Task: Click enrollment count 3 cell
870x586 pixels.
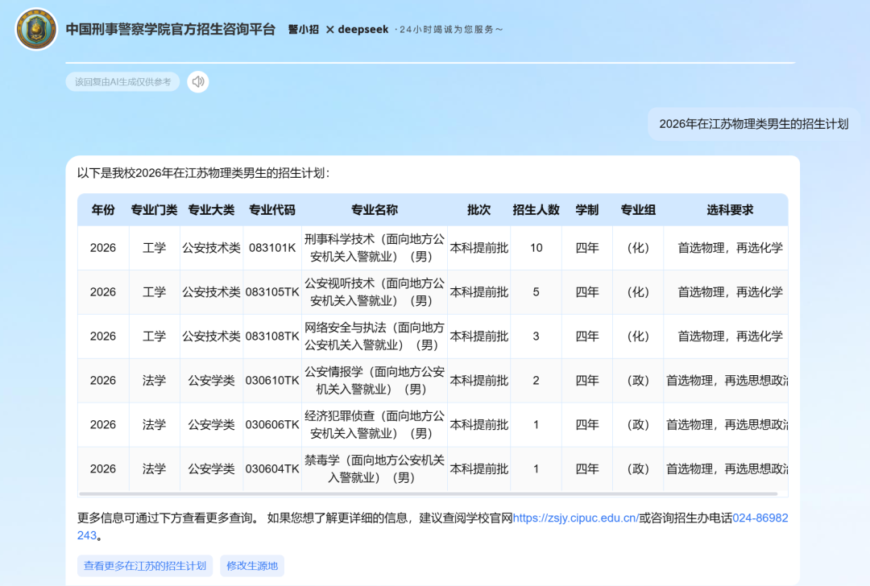Action: click(x=536, y=336)
